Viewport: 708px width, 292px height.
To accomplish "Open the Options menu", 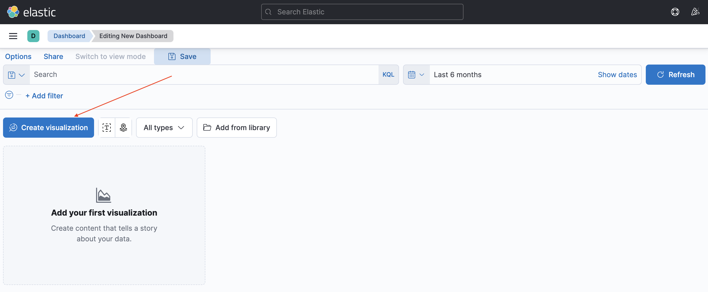I will click(18, 56).
